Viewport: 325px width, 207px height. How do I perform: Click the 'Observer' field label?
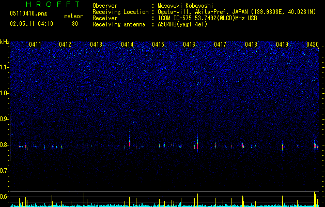(x=105, y=6)
